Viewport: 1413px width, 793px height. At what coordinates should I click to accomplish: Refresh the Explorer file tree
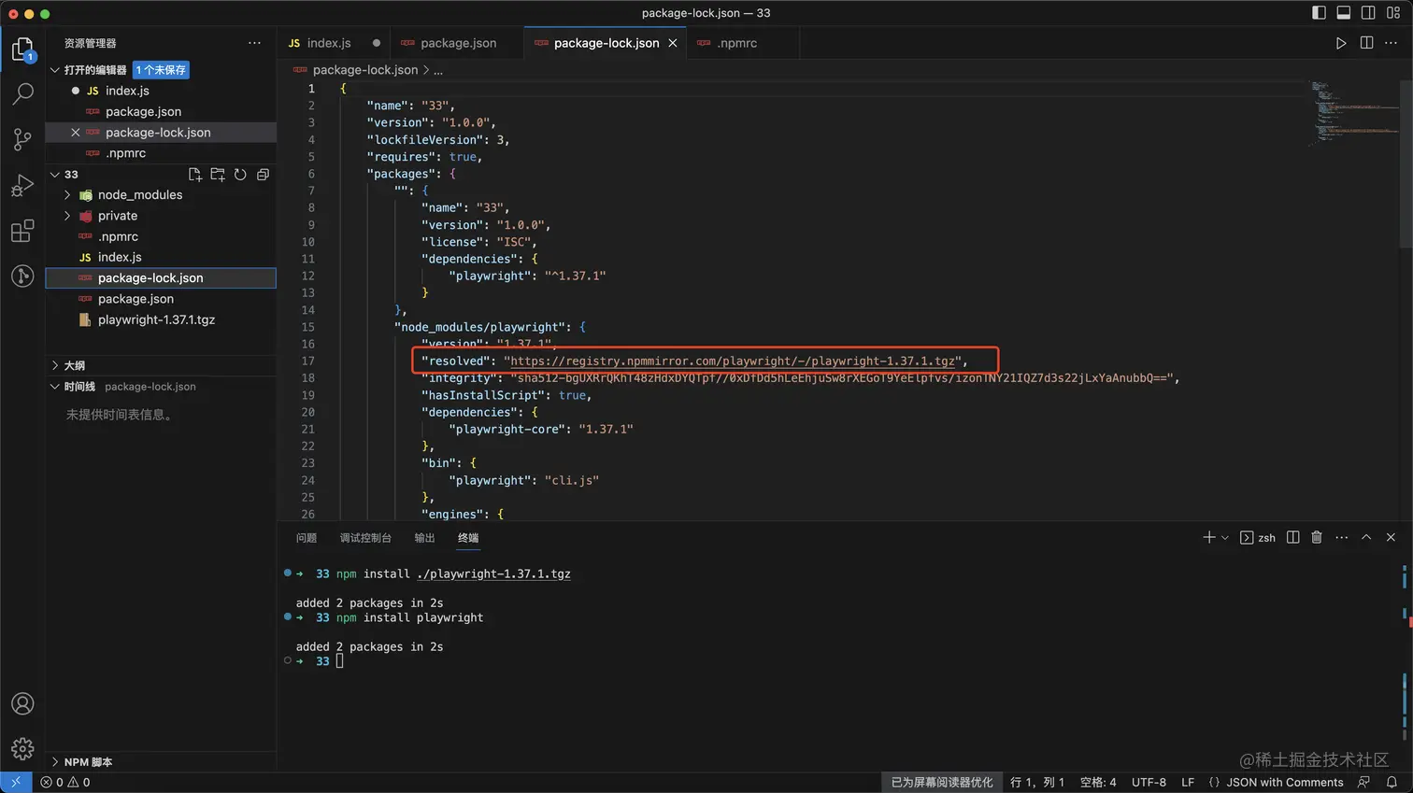click(240, 175)
